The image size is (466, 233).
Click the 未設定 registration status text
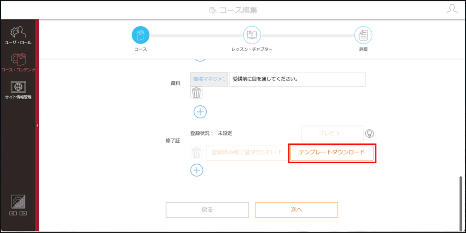pos(225,133)
